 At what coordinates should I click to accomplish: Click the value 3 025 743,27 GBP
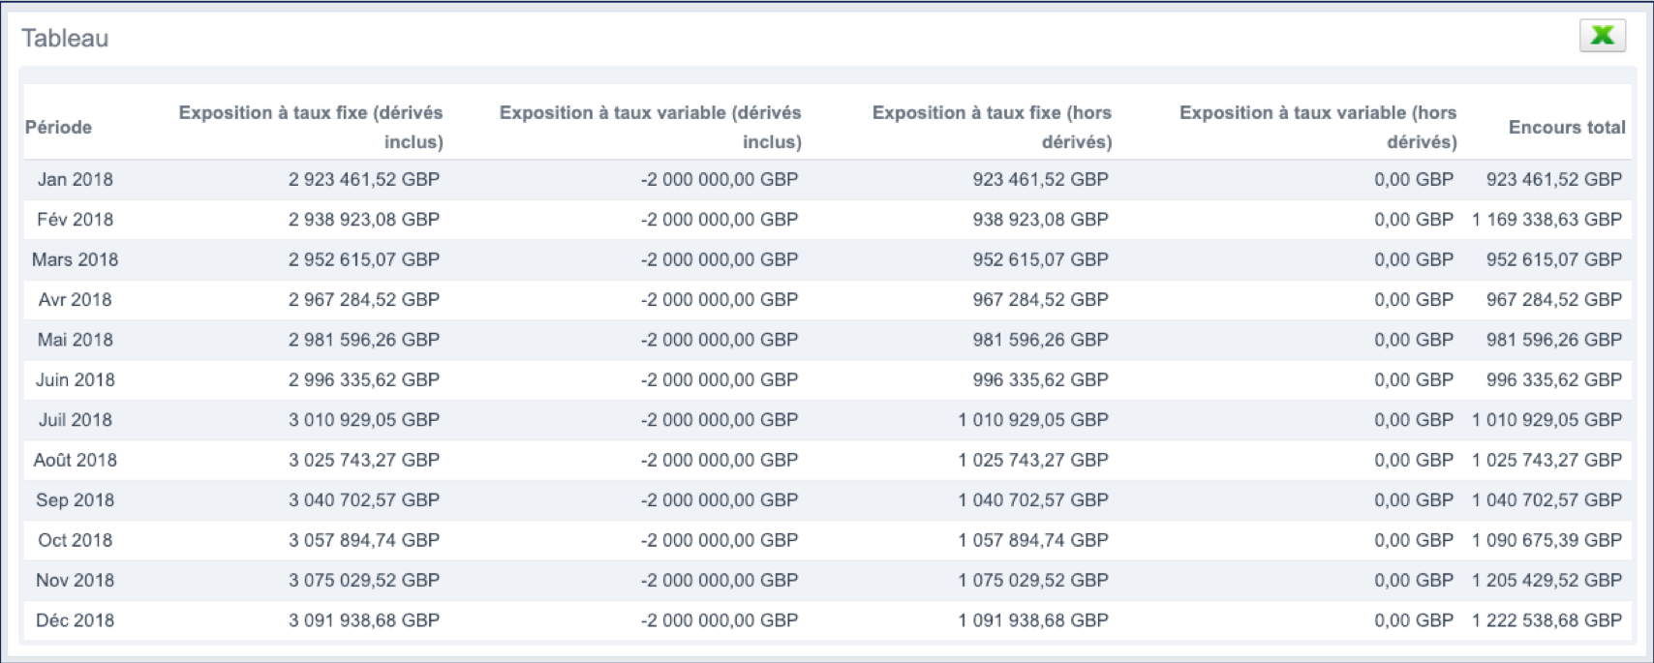(x=364, y=460)
